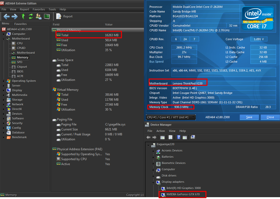Screen dimensions: 280x199
Task: Click the Config icon in the AIDA64 tree
Action: tap(8, 128)
